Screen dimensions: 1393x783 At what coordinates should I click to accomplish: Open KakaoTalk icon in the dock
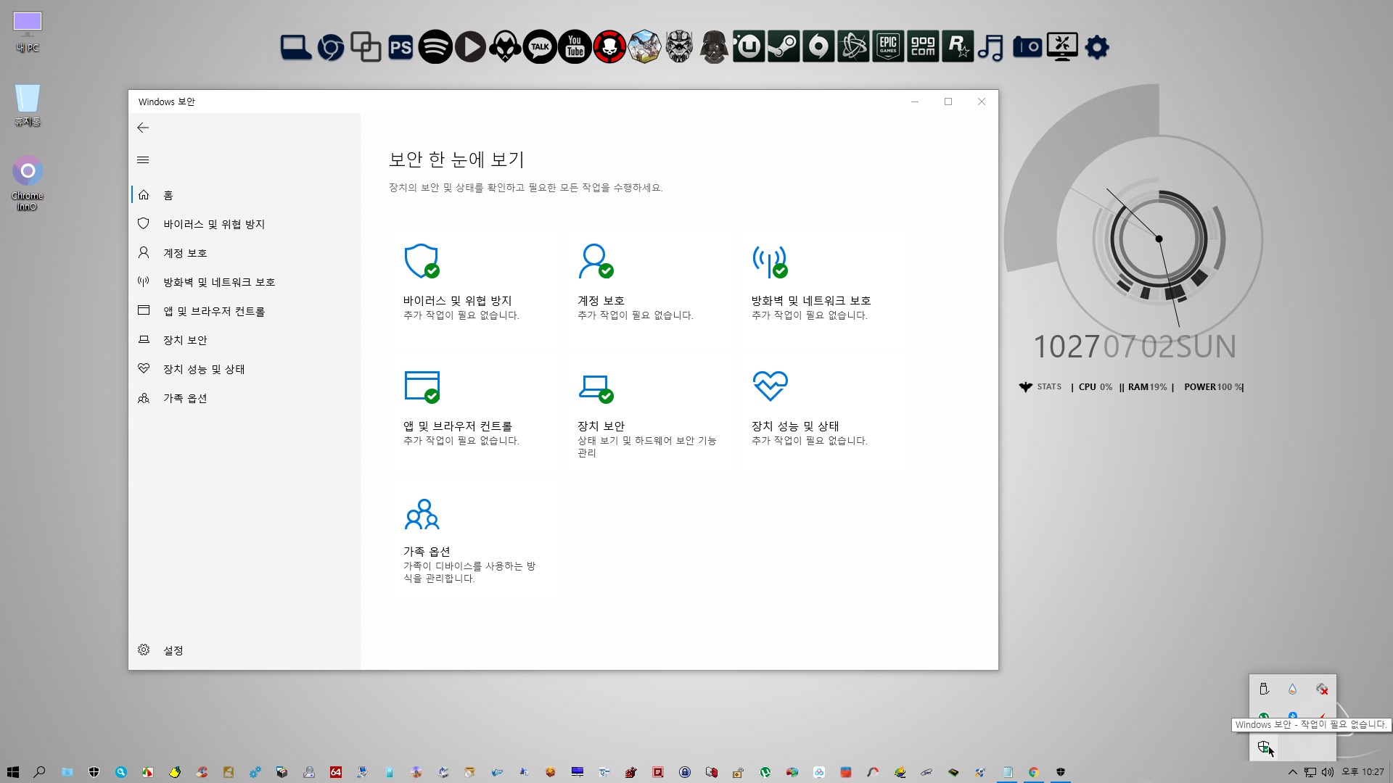pos(540,47)
